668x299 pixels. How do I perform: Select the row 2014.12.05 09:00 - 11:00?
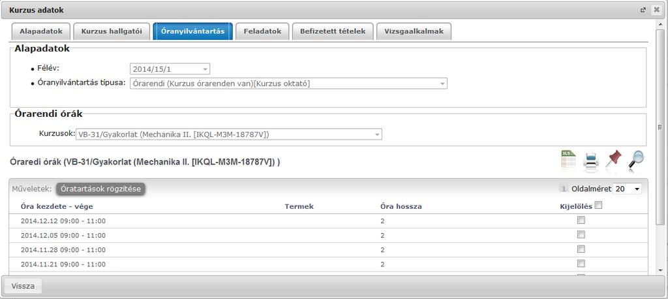(x=328, y=236)
